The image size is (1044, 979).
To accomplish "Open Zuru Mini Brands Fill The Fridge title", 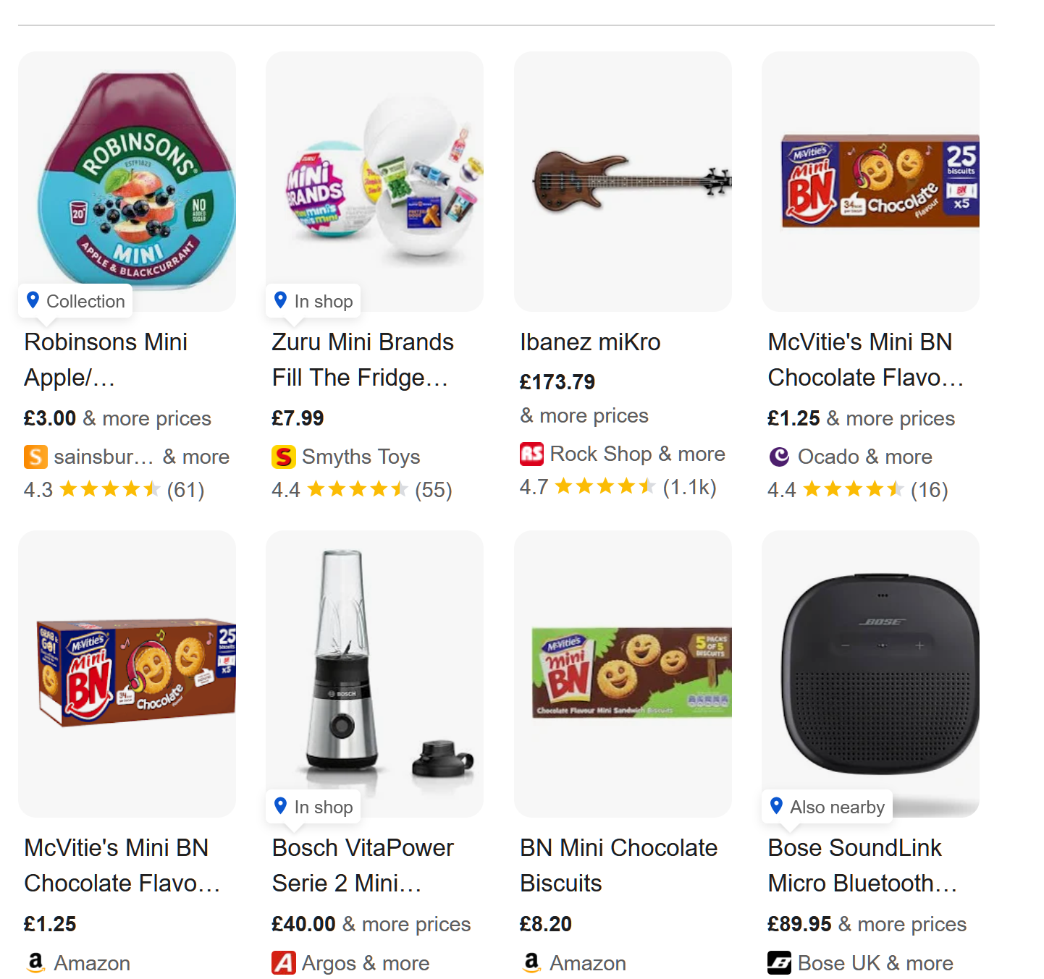I will tap(362, 360).
